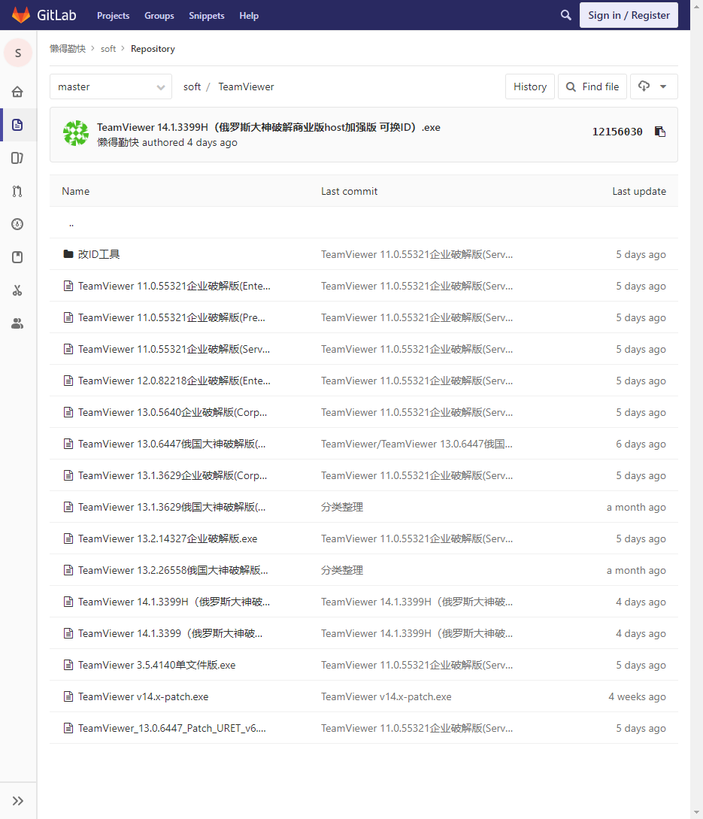This screenshot has width=703, height=819.
Task: Click the History button
Action: (530, 86)
